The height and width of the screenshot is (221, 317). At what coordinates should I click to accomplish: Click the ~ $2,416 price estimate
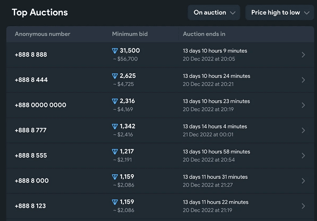click(x=123, y=135)
